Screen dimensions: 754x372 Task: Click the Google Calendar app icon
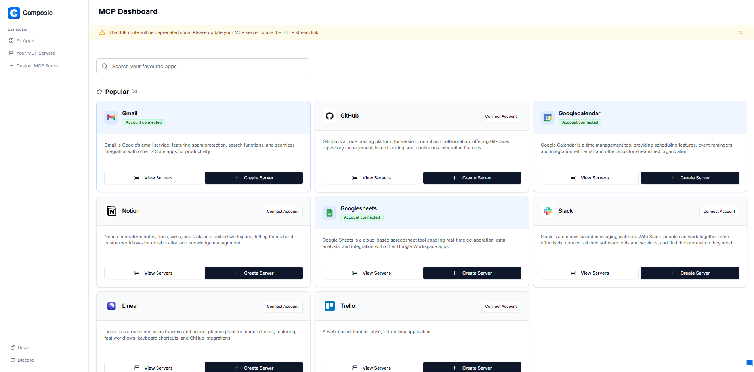(548, 118)
